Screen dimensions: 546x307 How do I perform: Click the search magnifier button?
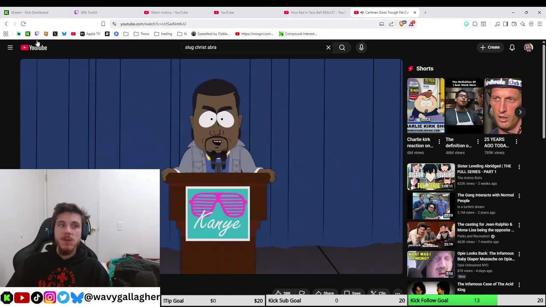(342, 47)
